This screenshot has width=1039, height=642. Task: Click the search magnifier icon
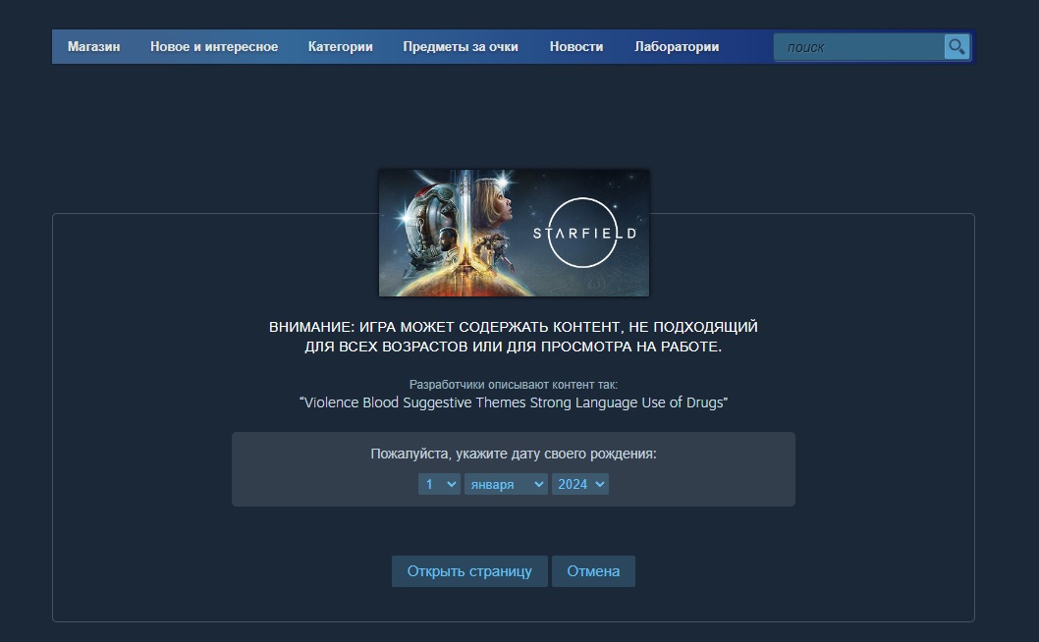coord(957,47)
